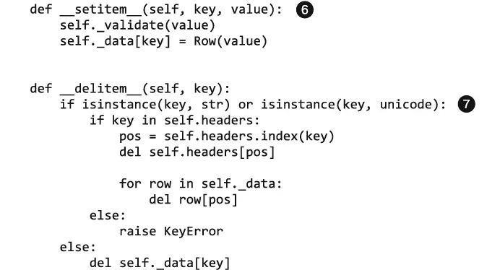Click 'self._data[key]' in the setitem body

click(x=115, y=41)
